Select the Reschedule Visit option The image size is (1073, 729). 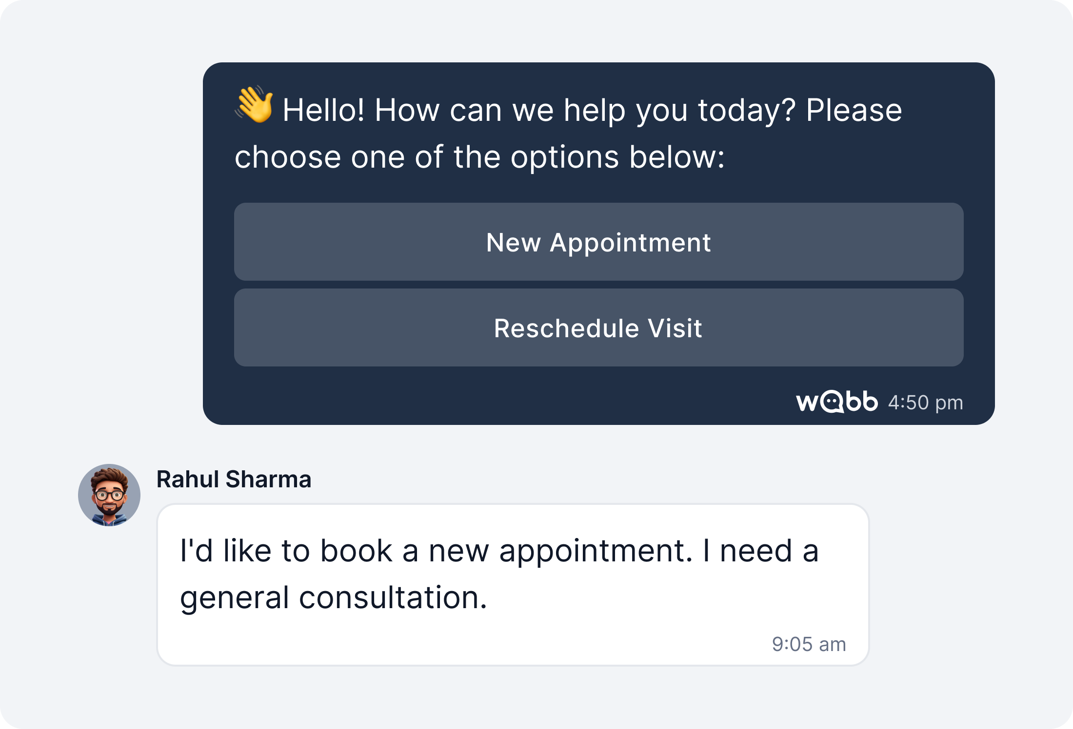[598, 327]
